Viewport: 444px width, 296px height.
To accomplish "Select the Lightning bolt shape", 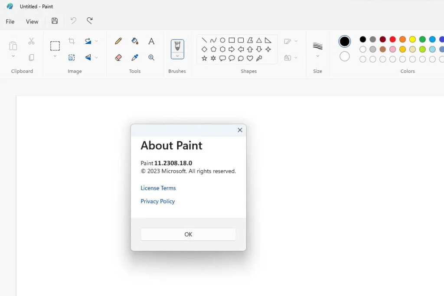I will [259, 59].
